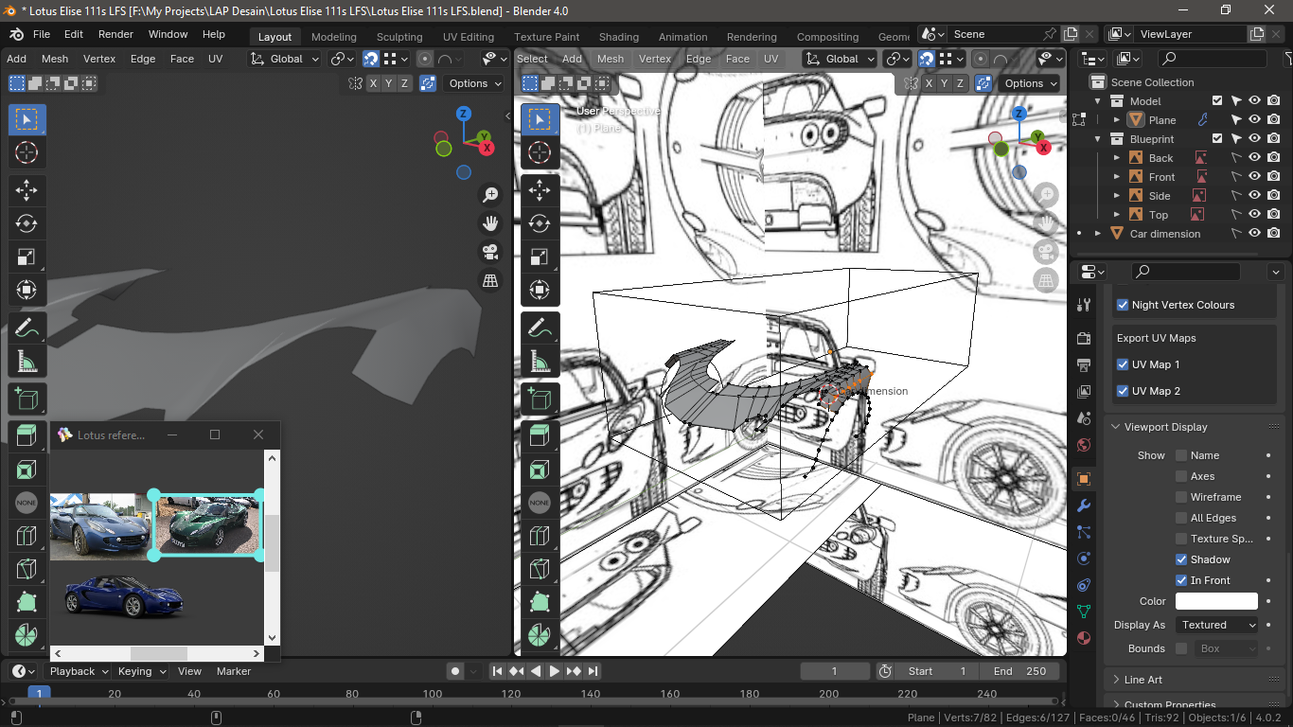Open the Render properties tab icon
Viewport: 1293px width, 727px height.
point(1084,339)
